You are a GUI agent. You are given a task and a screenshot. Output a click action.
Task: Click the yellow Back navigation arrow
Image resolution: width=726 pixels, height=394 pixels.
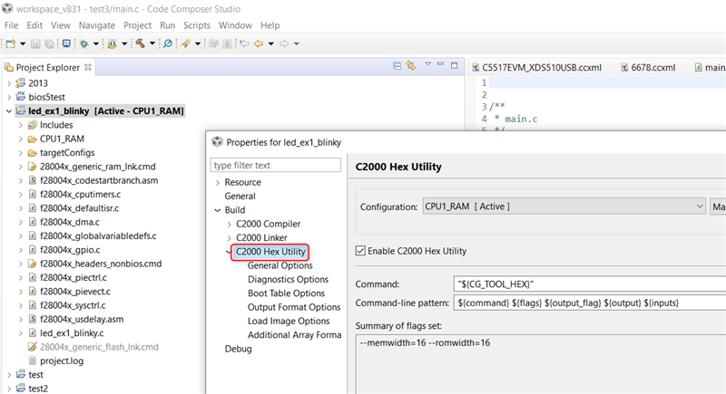[x=259, y=43]
